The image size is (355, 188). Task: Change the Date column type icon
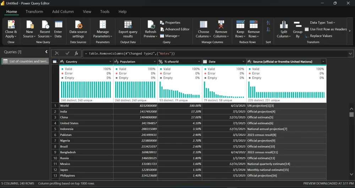pos(205,61)
